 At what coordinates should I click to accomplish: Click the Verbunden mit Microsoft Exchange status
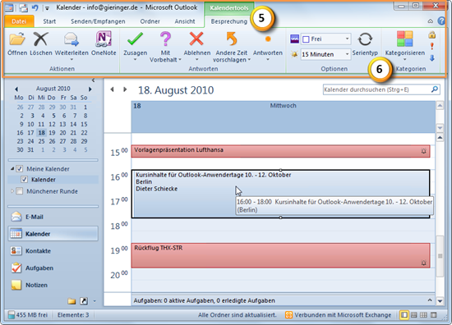click(x=338, y=315)
